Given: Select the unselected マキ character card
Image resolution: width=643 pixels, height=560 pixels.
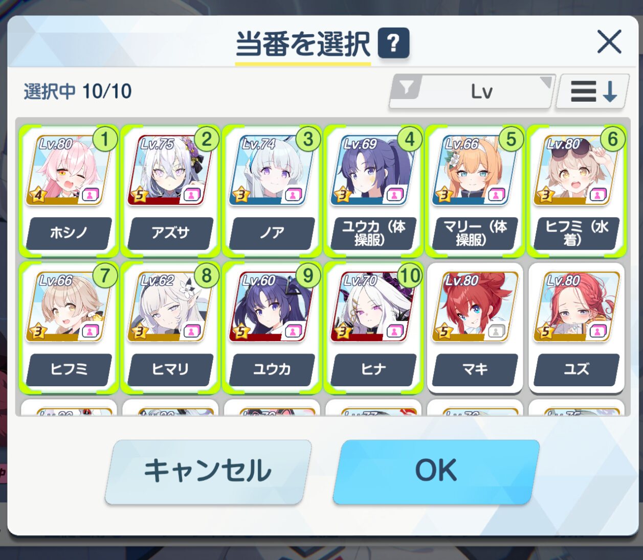Looking at the screenshot, I should [475, 328].
